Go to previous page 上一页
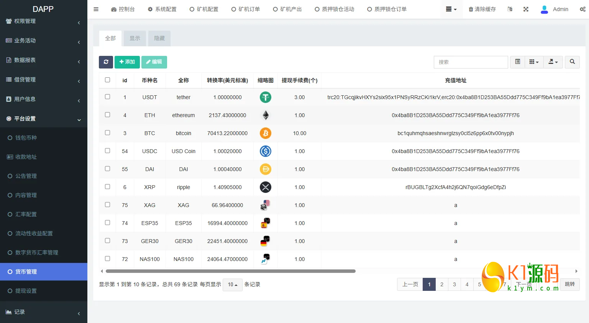The width and height of the screenshot is (589, 323). click(x=410, y=284)
